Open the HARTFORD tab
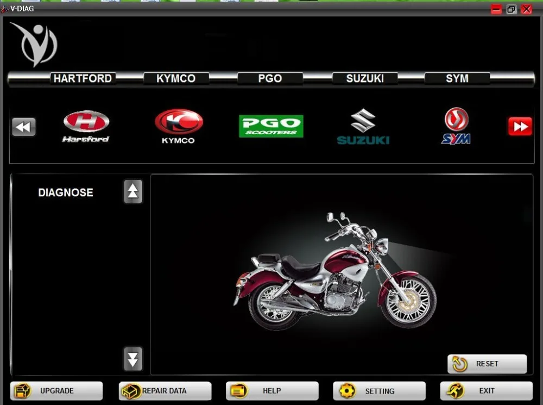 83,78
